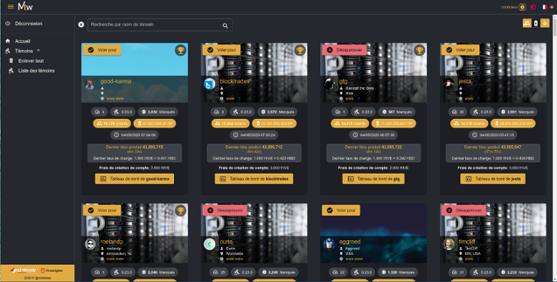The image size is (557, 282).
Task: Click good-karma Manqués blocks chip
Action: (158, 112)
